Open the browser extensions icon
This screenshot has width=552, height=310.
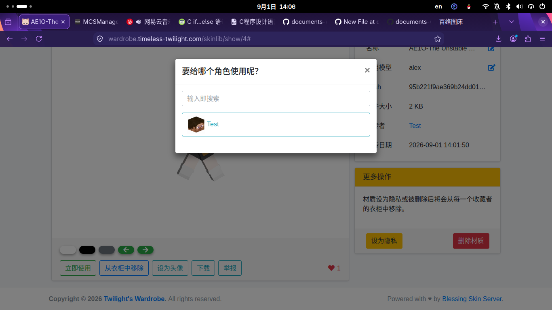click(x=528, y=39)
